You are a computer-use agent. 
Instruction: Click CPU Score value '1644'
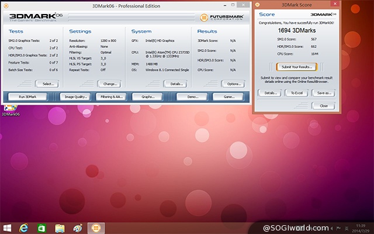tap(314, 54)
